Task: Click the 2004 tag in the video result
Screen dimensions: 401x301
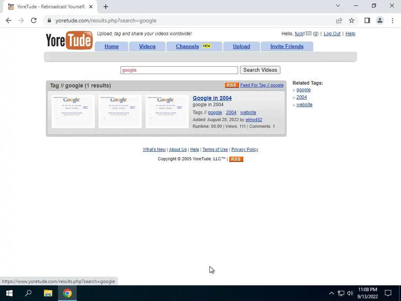Action: pyautogui.click(x=231, y=112)
